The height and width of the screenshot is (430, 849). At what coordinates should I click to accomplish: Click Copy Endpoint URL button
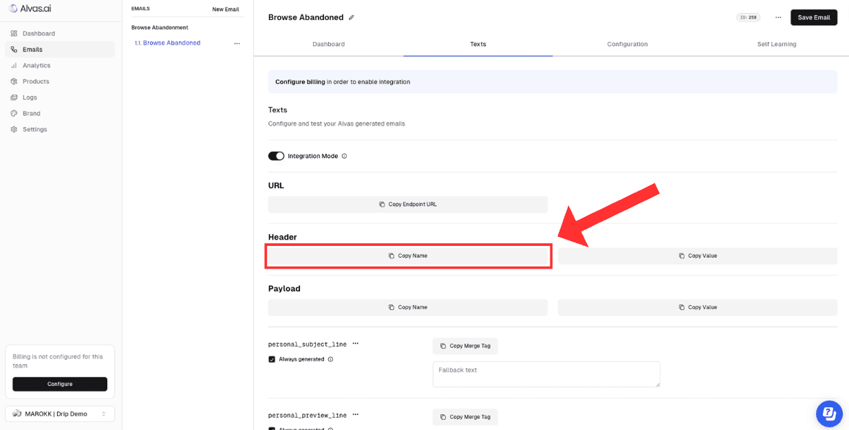click(408, 205)
